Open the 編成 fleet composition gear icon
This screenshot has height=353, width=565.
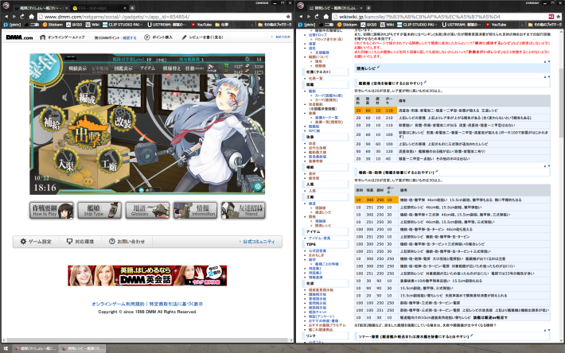tap(88, 95)
